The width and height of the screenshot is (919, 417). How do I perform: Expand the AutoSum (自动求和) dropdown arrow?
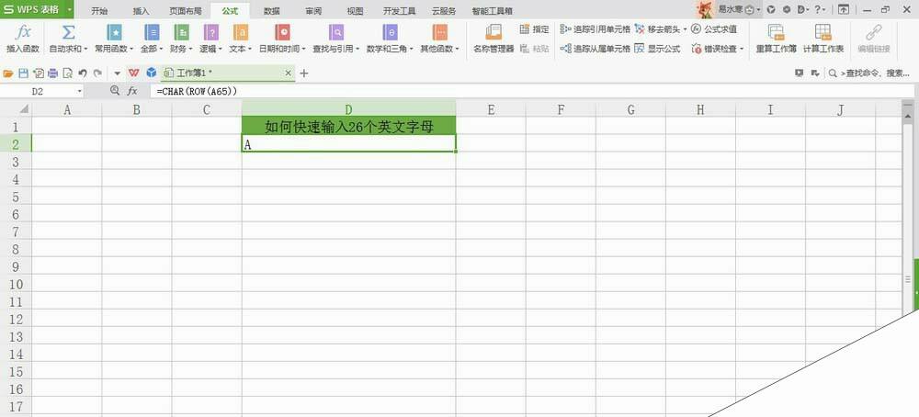[85, 50]
